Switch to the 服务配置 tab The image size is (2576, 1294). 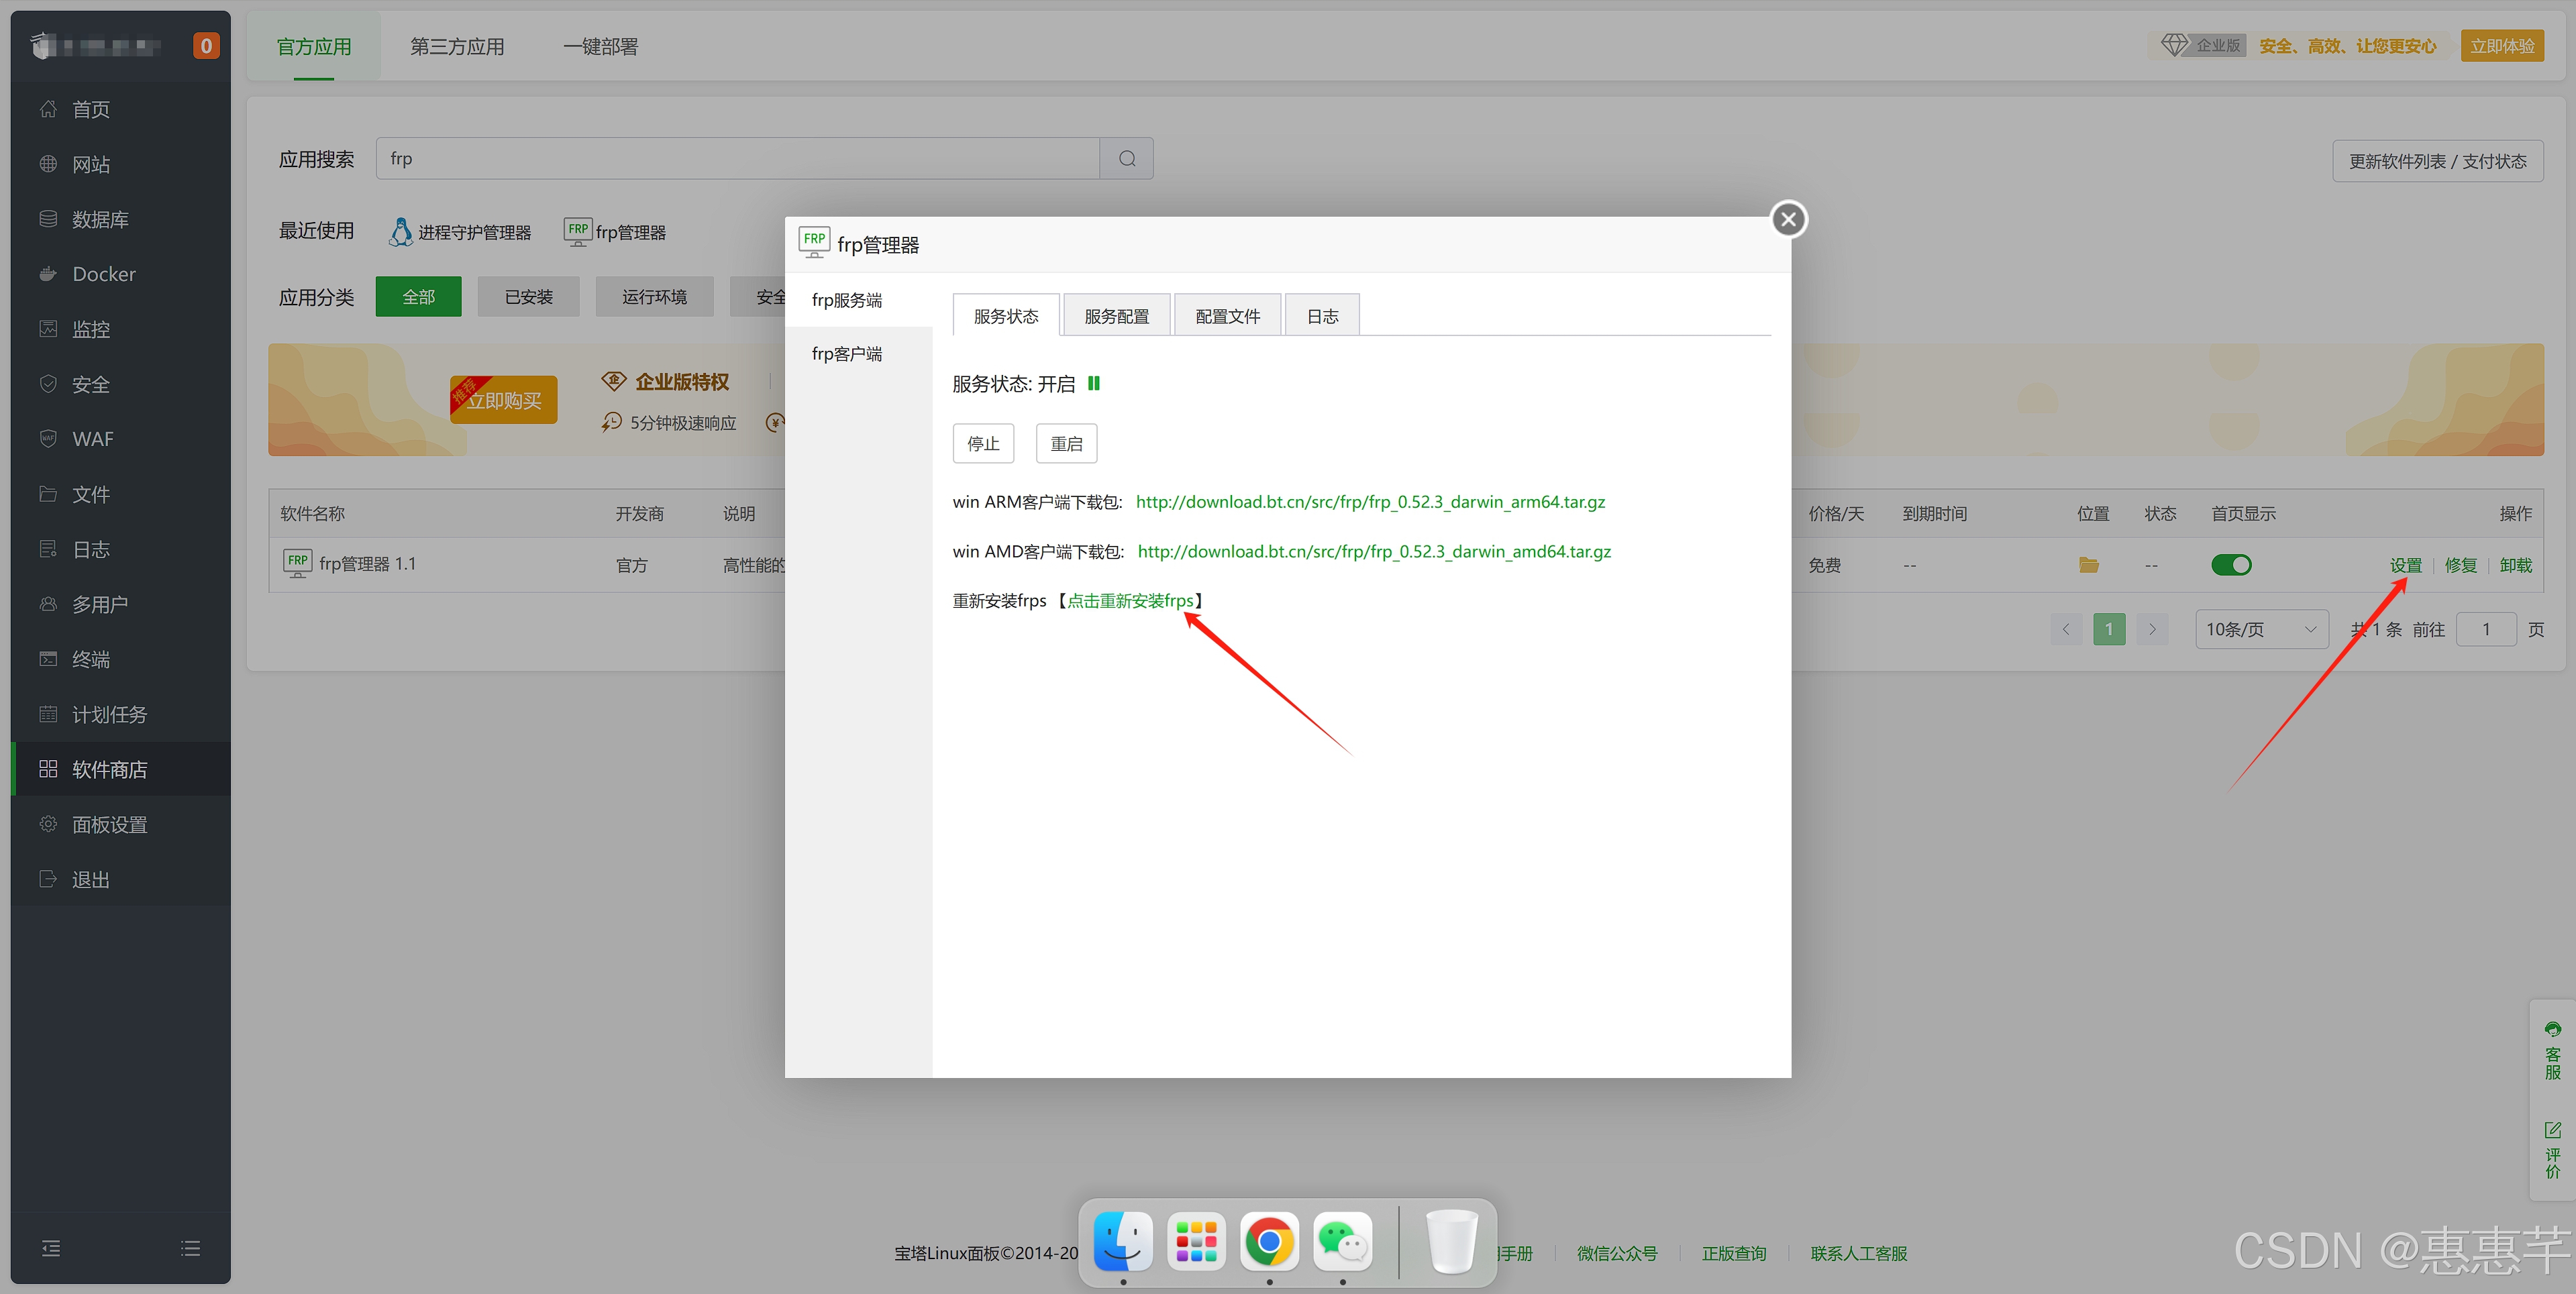(x=1116, y=316)
